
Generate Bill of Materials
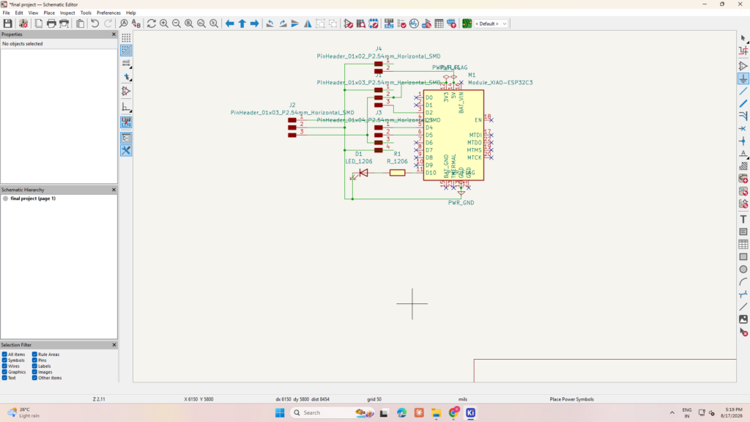click(x=451, y=23)
